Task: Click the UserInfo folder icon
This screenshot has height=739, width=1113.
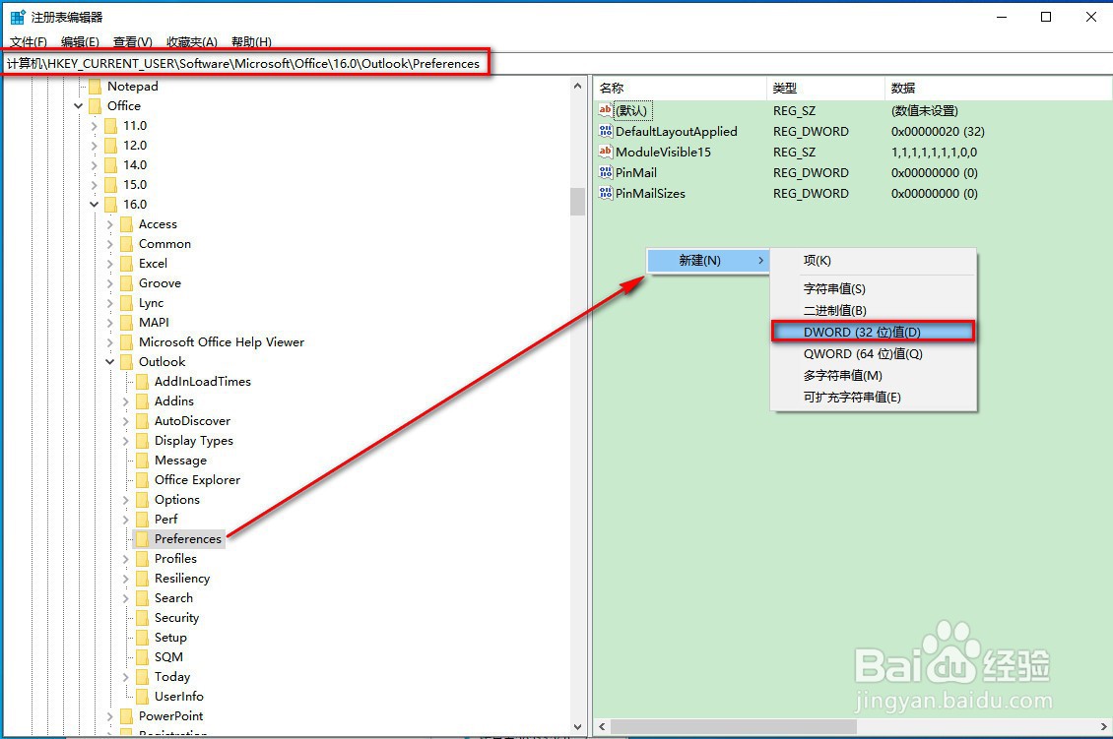Action: coord(142,697)
